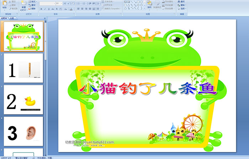249x159 pixels.
Task: Pick the rectangle shape in gallery
Action: (138, 2)
